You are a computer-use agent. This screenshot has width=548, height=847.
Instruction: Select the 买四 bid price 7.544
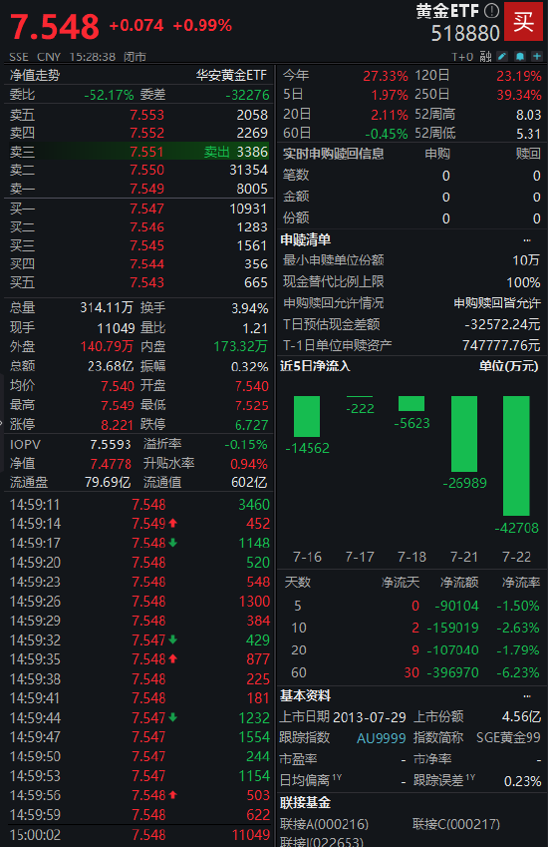click(146, 264)
